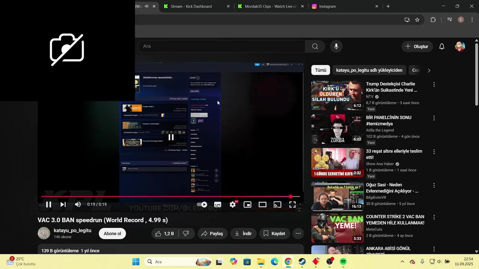Viewport: 479px width, 269px height.
Task: Open Steam from the taskbar
Action: point(302,262)
